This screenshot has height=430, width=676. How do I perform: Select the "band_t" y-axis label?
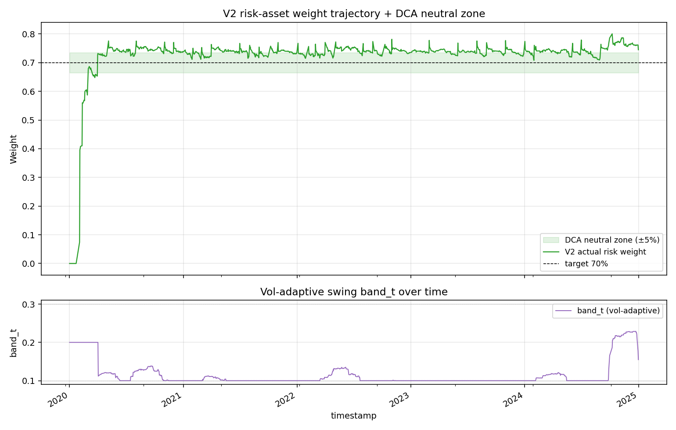pyautogui.click(x=14, y=343)
